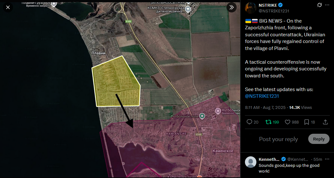Open the @NSTRIKE1231 handle under the name
Viewport: 334px width, 178px height.
[x=274, y=11]
